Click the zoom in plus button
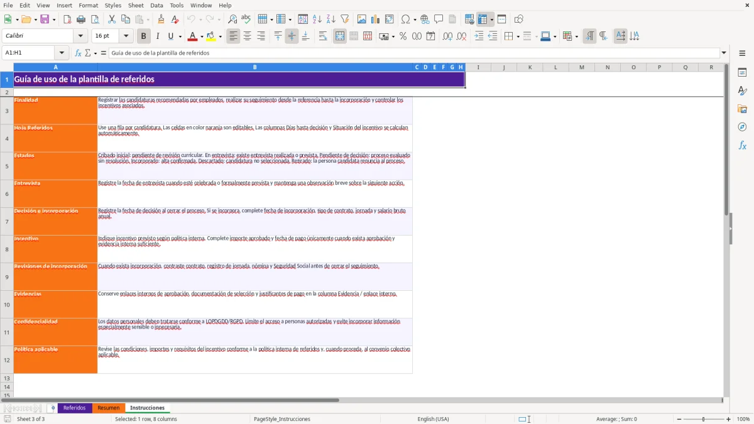The image size is (754, 424). click(729, 419)
